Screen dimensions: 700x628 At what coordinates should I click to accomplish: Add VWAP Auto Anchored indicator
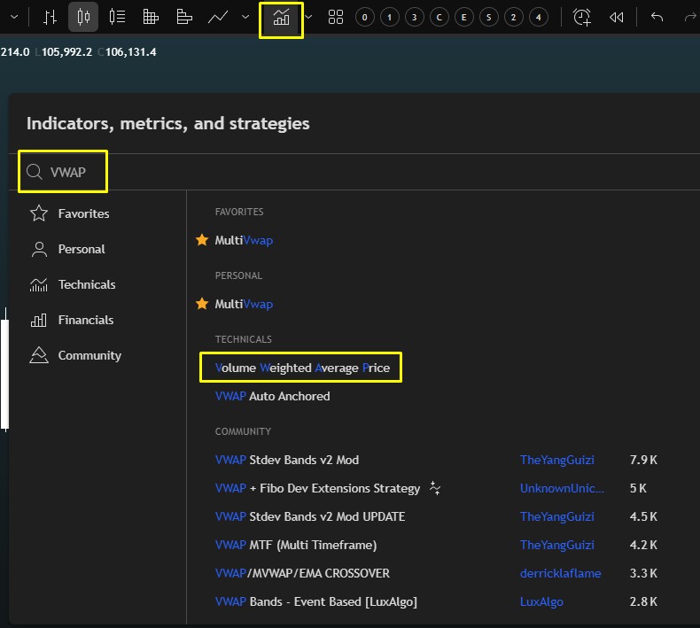click(x=272, y=396)
